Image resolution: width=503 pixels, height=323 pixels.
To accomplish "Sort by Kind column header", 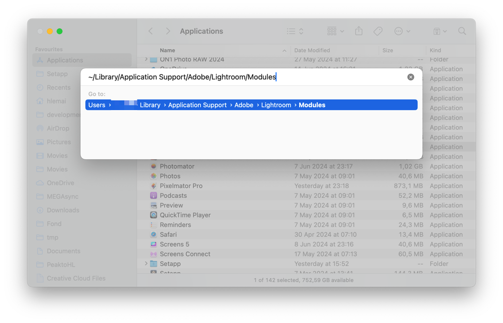I will (435, 50).
